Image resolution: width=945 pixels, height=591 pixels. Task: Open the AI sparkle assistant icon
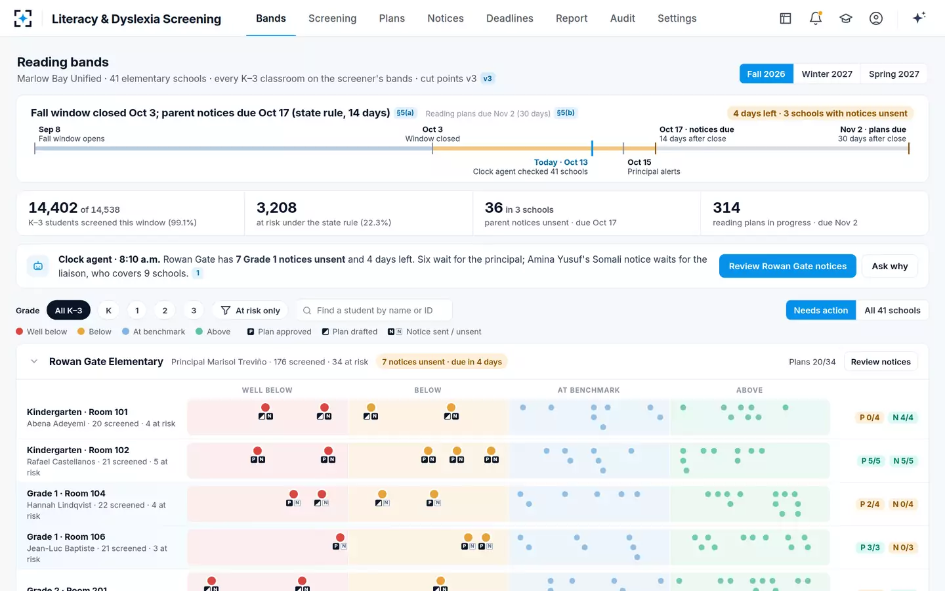click(x=919, y=18)
